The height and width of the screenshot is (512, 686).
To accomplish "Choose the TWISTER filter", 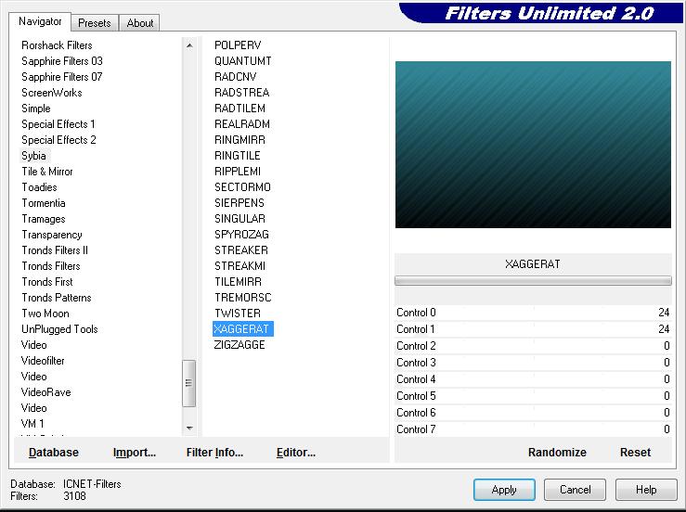I will pyautogui.click(x=238, y=314).
